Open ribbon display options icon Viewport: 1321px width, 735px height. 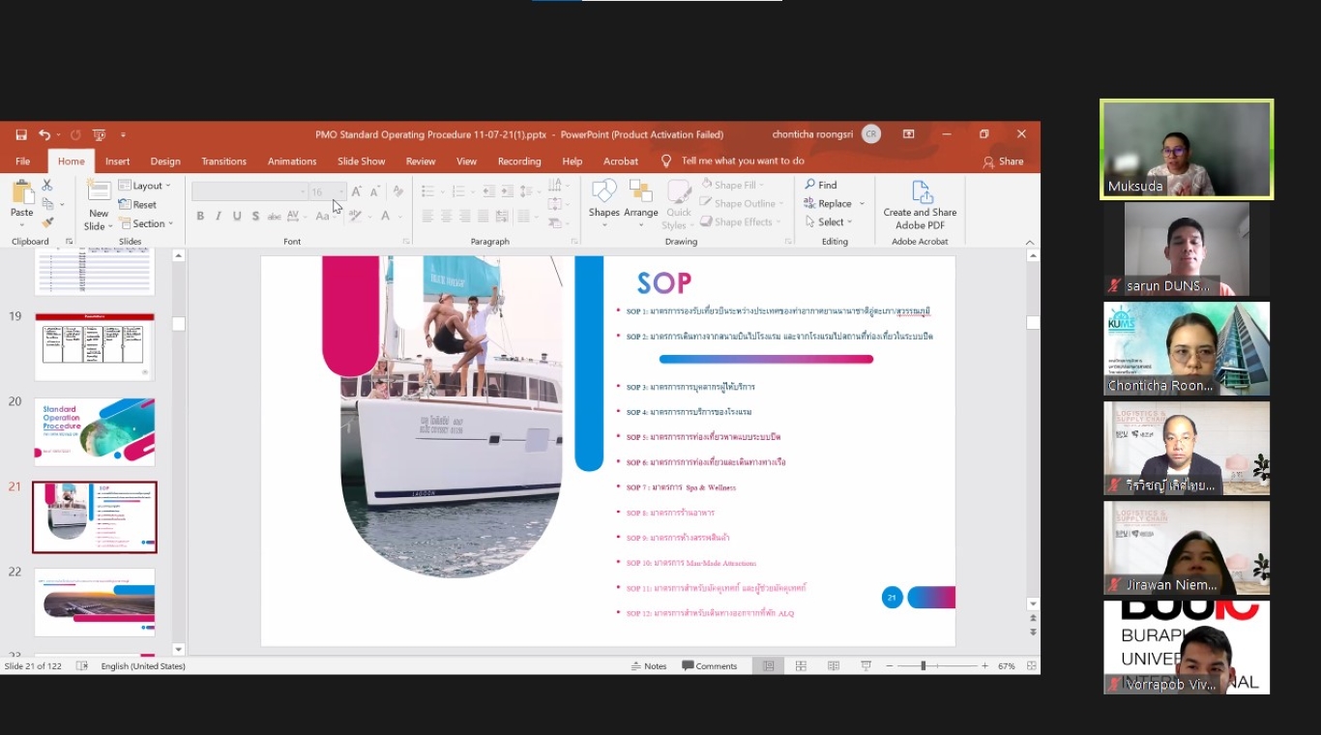coord(908,134)
